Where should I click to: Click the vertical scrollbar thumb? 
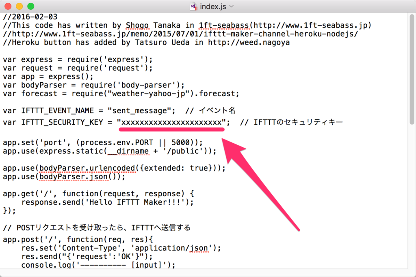(x=412, y=70)
